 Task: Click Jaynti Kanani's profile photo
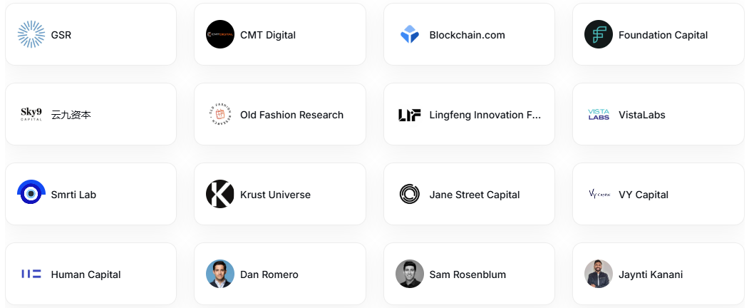pyautogui.click(x=599, y=274)
